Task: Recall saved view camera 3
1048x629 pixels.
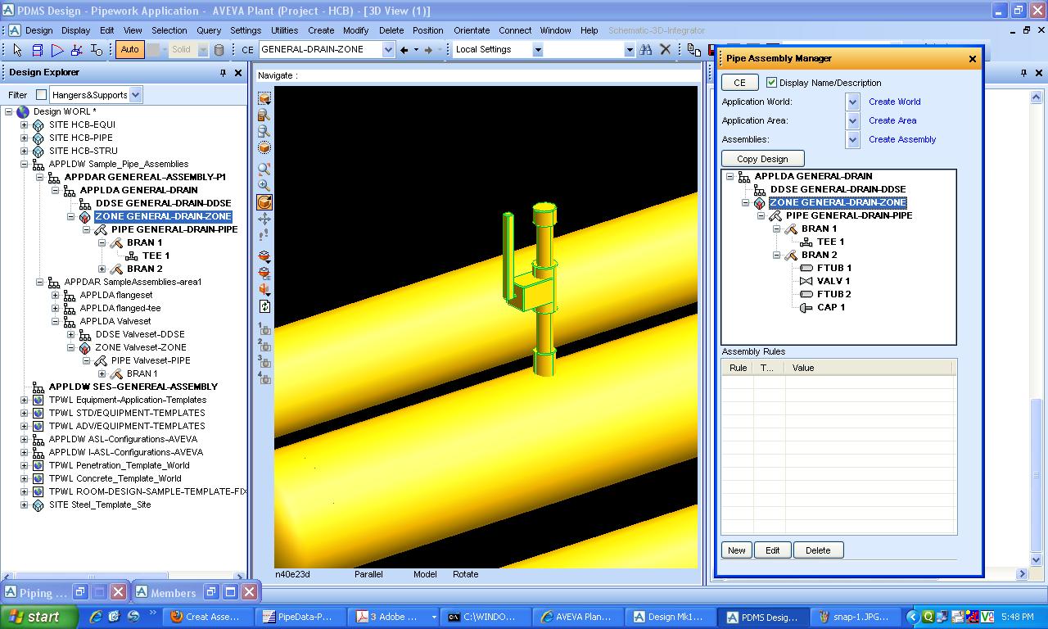Action: [264, 361]
